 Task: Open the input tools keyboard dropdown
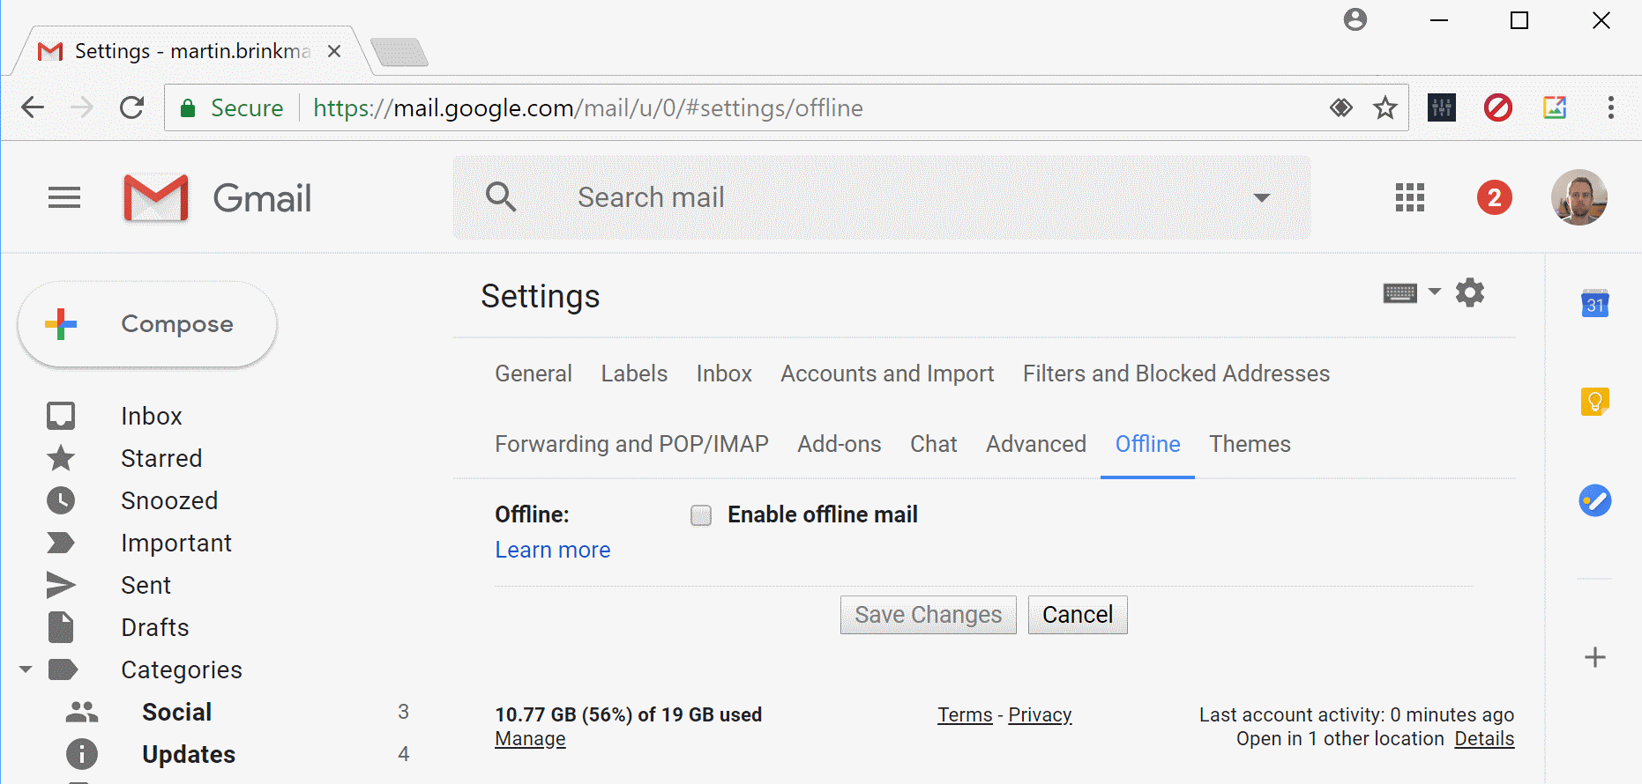1434,292
